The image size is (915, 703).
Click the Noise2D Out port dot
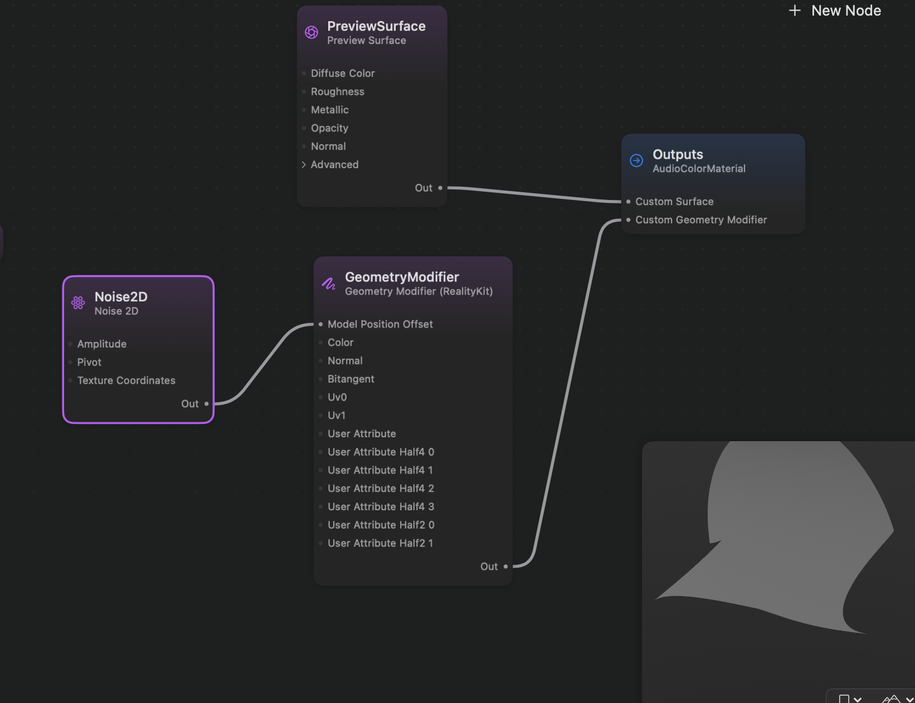click(x=207, y=404)
